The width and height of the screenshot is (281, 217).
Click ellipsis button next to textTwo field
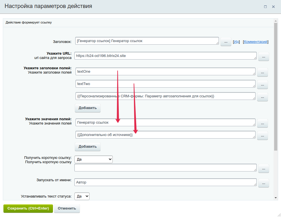point(262,85)
